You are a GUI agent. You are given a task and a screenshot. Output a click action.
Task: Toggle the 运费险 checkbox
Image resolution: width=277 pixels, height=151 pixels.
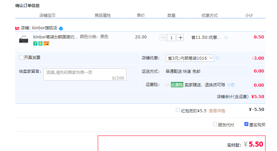click(x=167, y=85)
